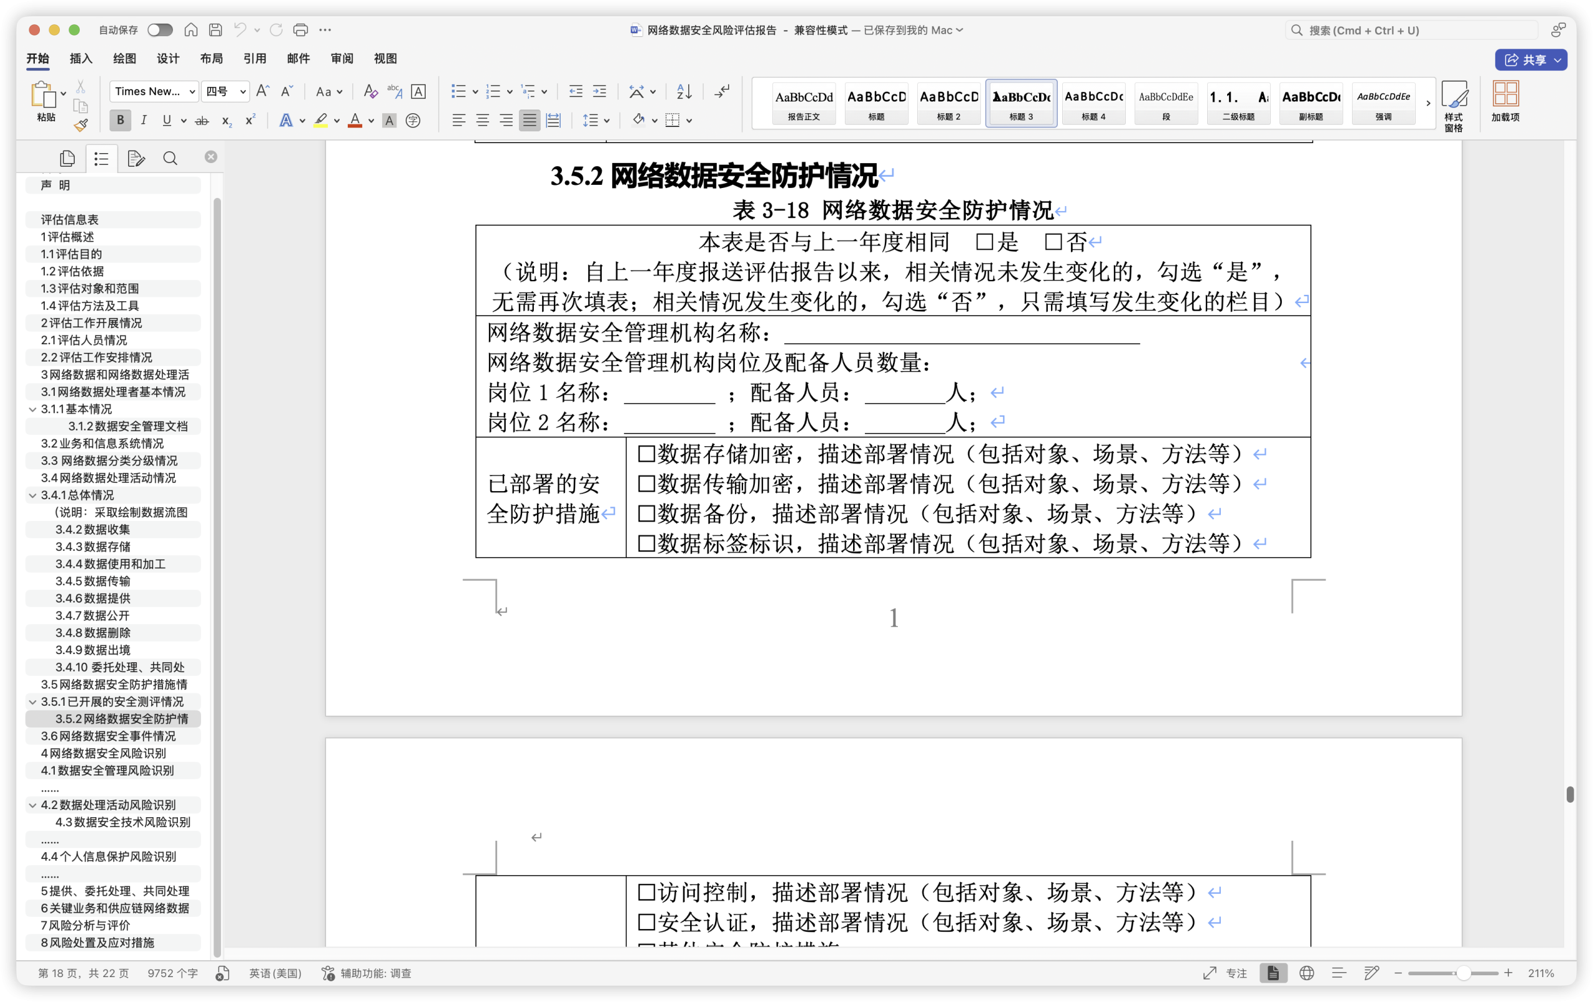
Task: Click the print icon in title bar
Action: coord(301,30)
